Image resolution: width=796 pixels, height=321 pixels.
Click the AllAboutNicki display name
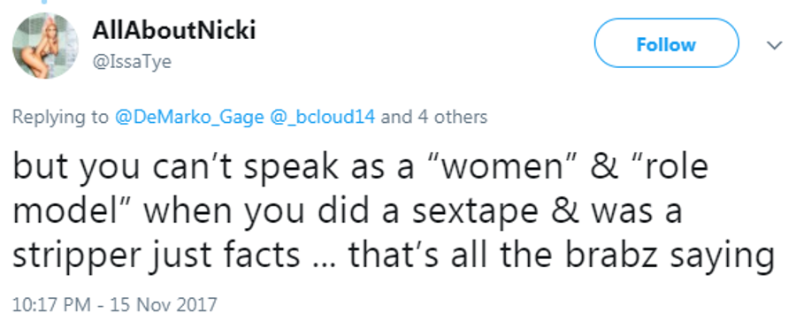coord(174,32)
